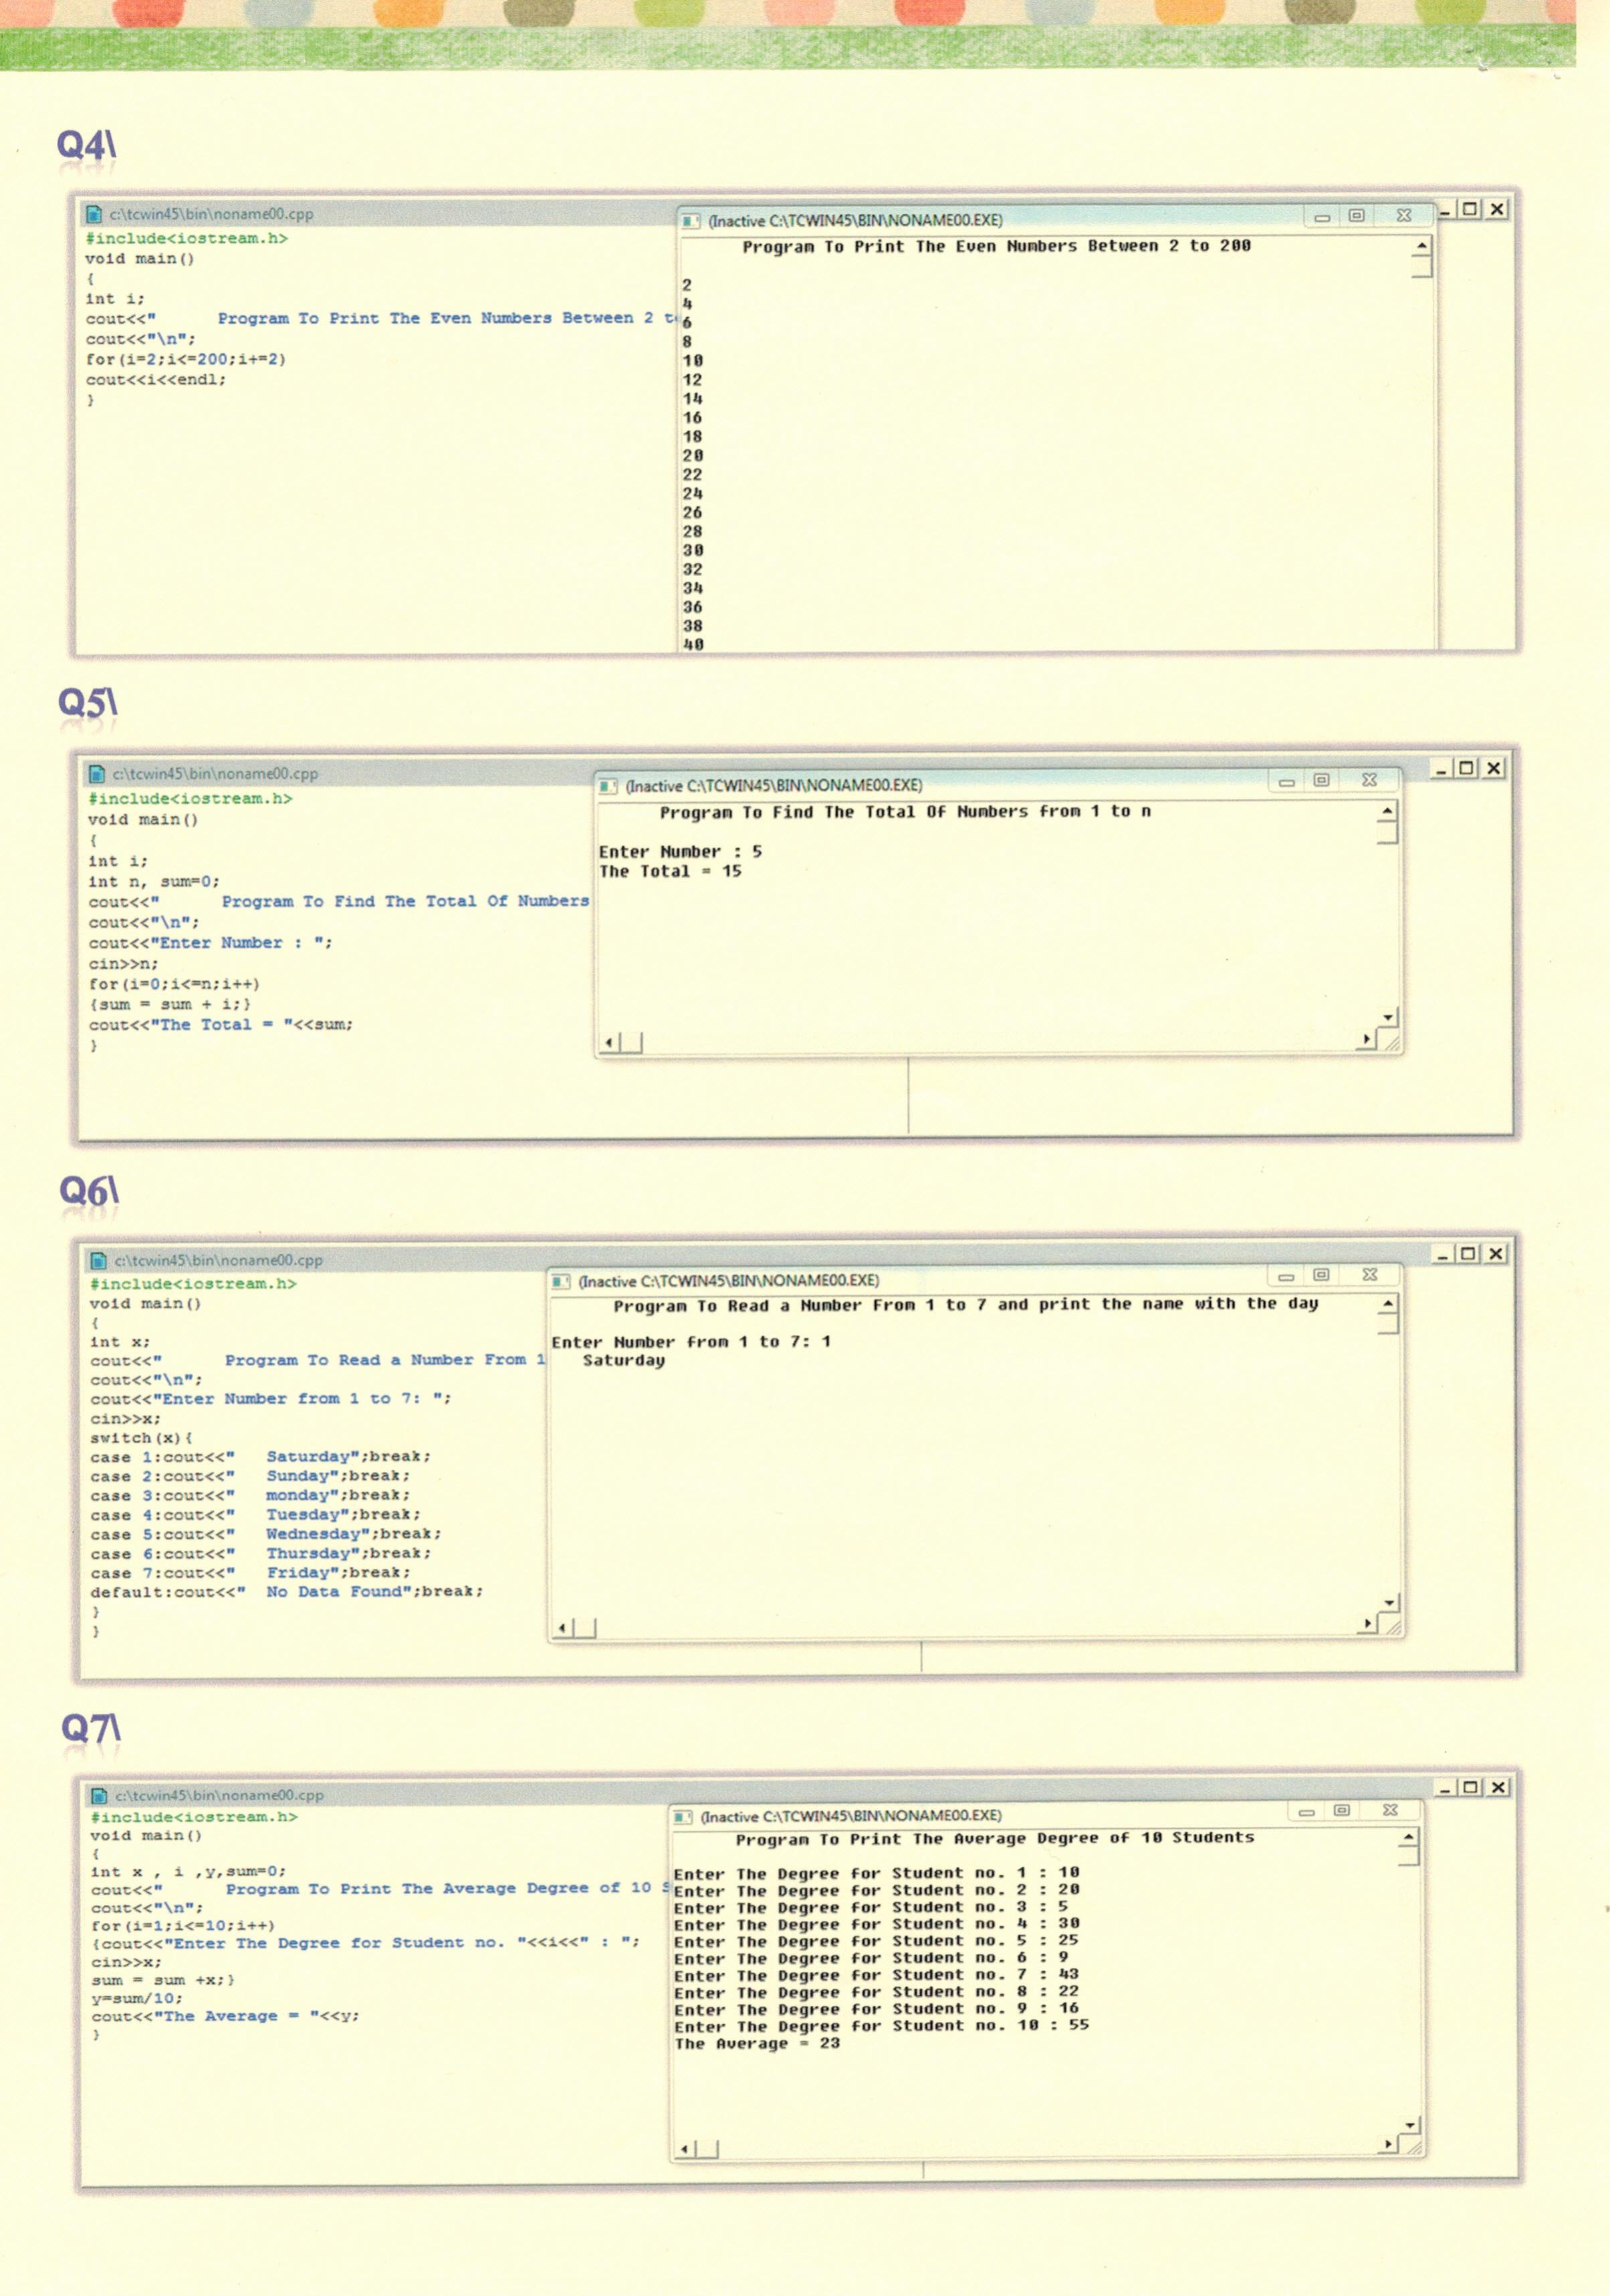Close the Q4 outer editor window
This screenshot has height=2296, width=1610.
tap(1497, 209)
